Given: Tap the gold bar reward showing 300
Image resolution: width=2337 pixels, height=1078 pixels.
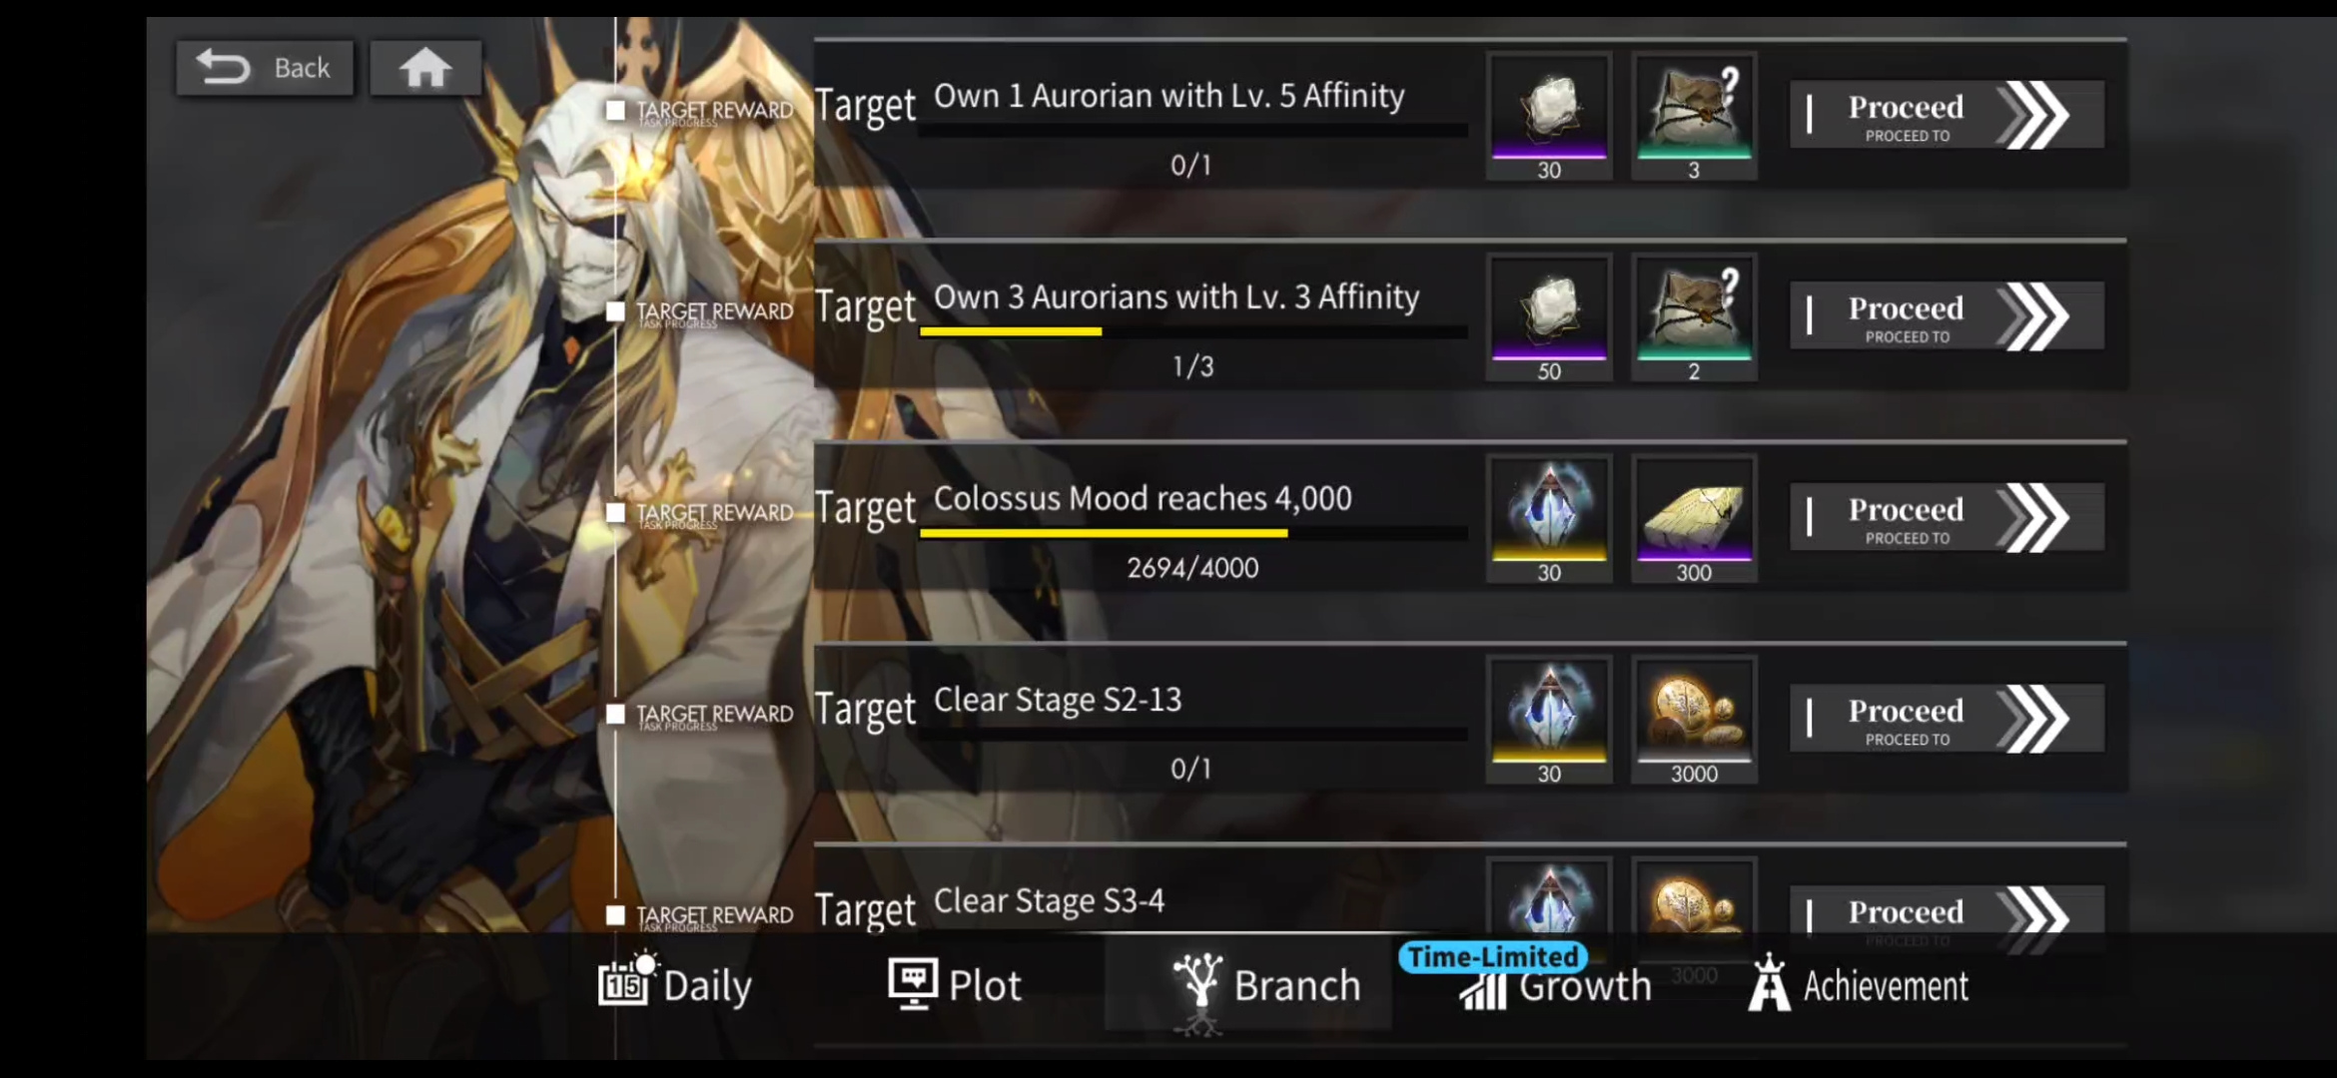Looking at the screenshot, I should 1694,519.
